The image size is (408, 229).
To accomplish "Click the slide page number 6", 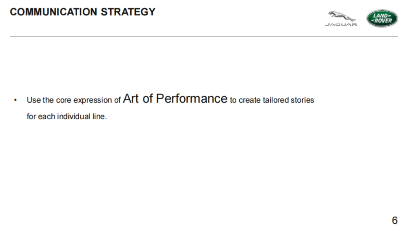I will 394,221.
